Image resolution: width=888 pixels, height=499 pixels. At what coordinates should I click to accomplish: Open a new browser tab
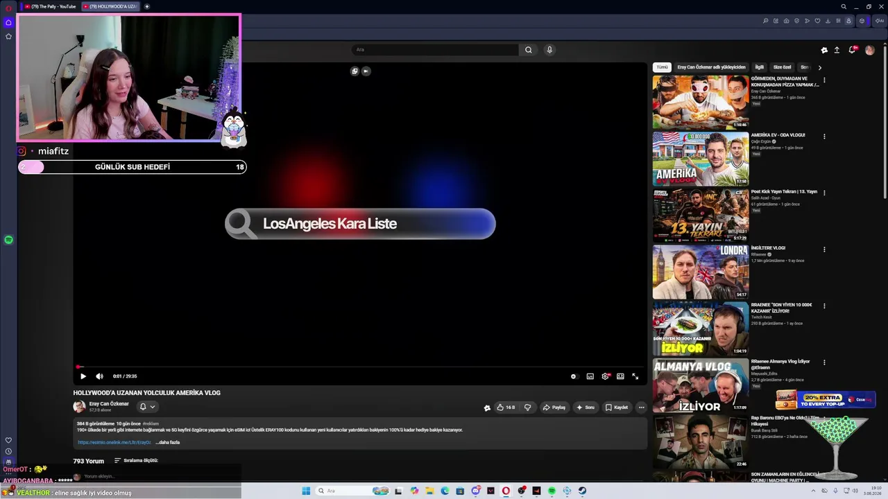(146, 6)
